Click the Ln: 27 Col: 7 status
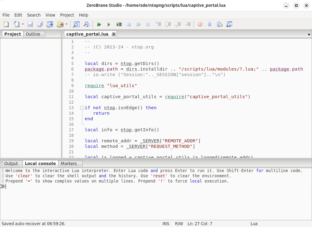The height and width of the screenshot is (227, 312). tap(200, 224)
